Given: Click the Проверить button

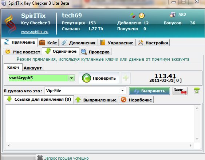Looking at the screenshot, I should tap(99, 78).
